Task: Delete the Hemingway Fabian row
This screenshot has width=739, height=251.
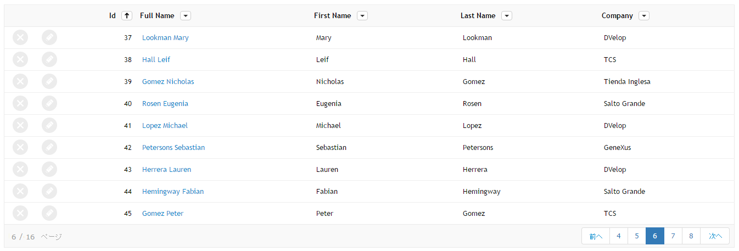Action: (20, 191)
